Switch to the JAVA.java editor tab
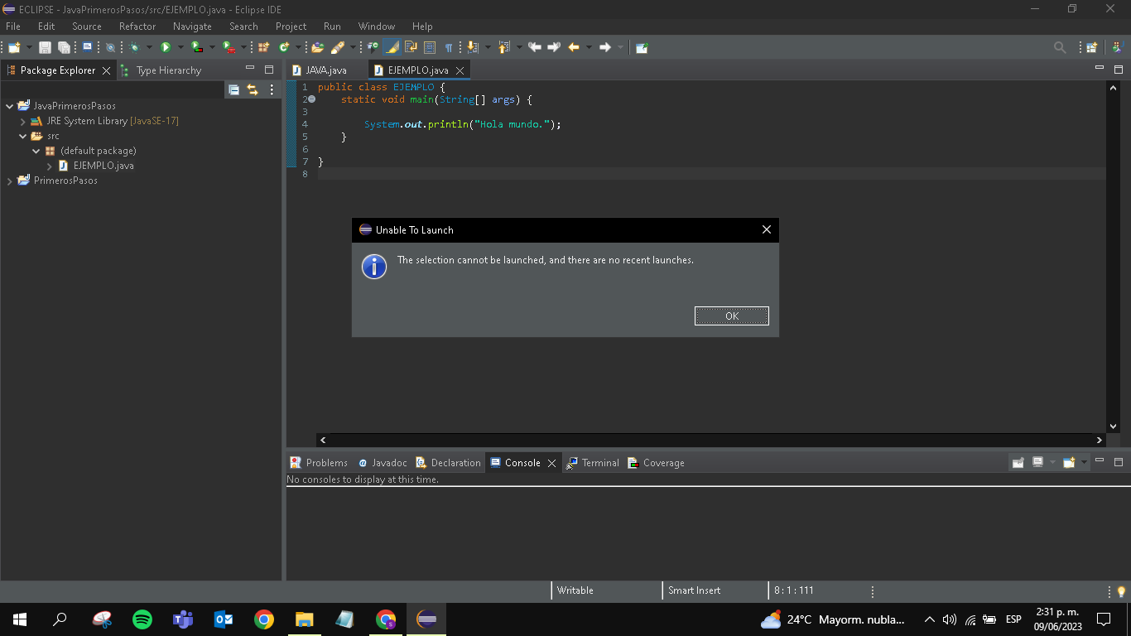Viewport: 1131px width, 636px height. 325,70
